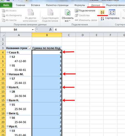
Task: Open the Name Box dropdown arrow
Action: (33, 30)
